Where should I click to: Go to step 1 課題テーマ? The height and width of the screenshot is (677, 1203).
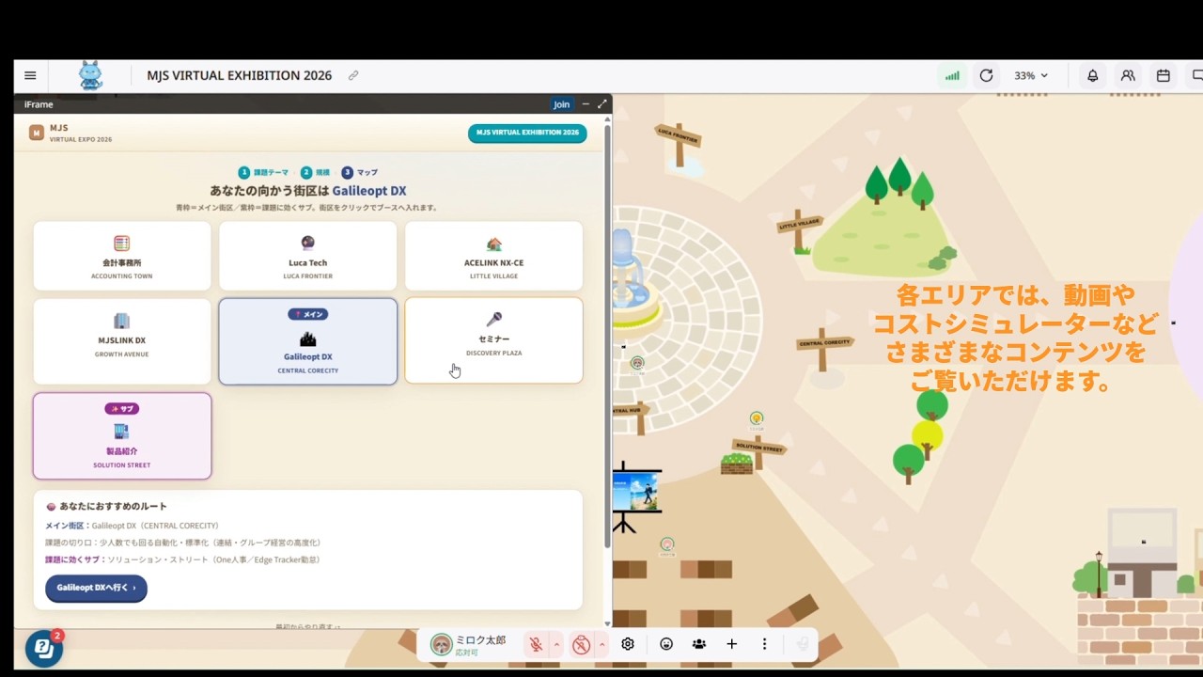click(264, 172)
